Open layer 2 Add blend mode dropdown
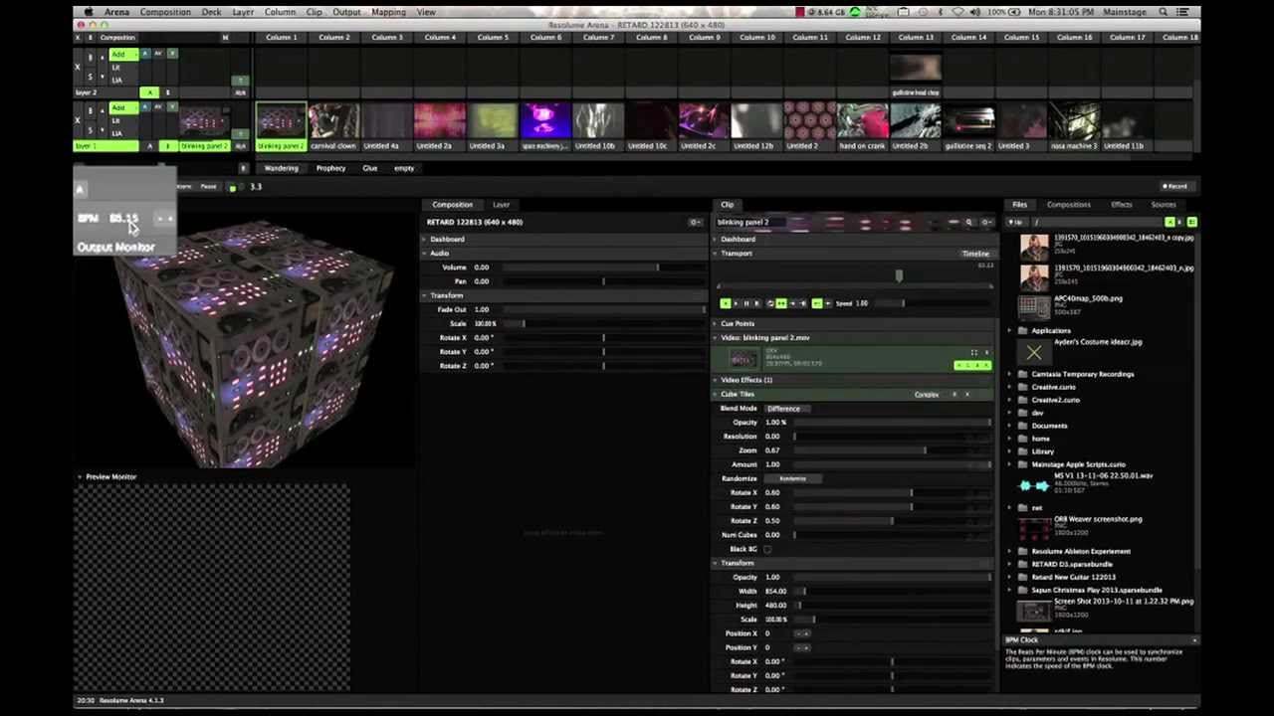Screen dimensions: 1274x716 point(123,54)
